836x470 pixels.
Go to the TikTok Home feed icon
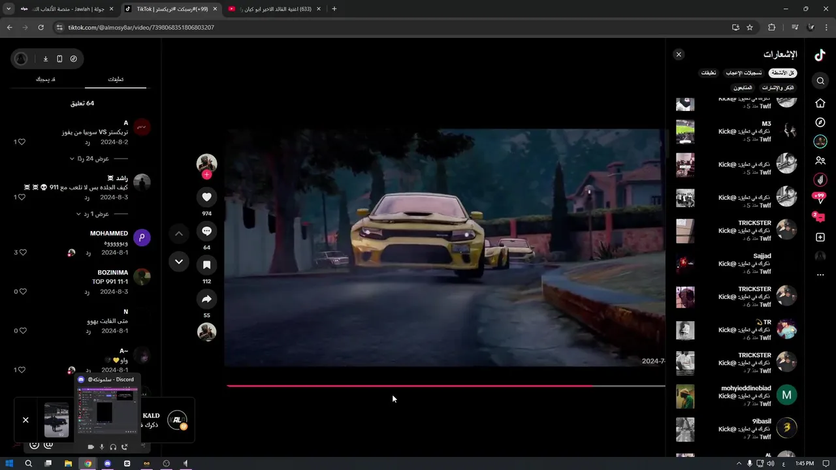pos(820,103)
